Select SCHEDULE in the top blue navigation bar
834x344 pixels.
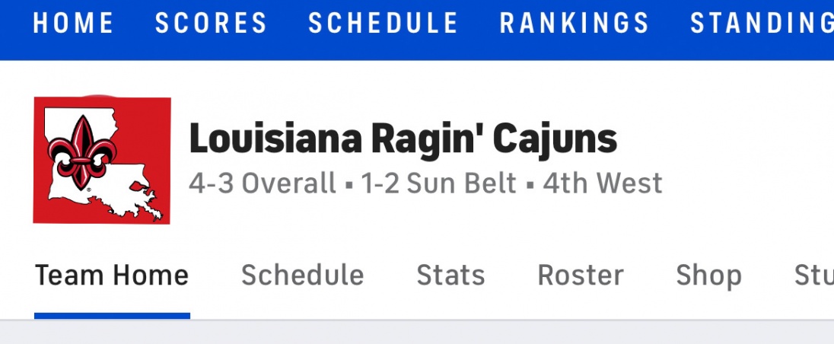coord(384,24)
